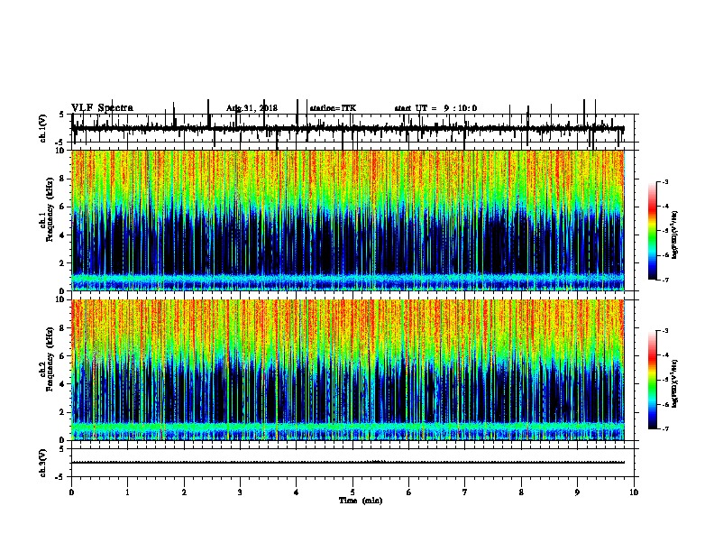Select the ch.1 frequency tick "2"
714x552 pixels.
pyautogui.click(x=63, y=263)
